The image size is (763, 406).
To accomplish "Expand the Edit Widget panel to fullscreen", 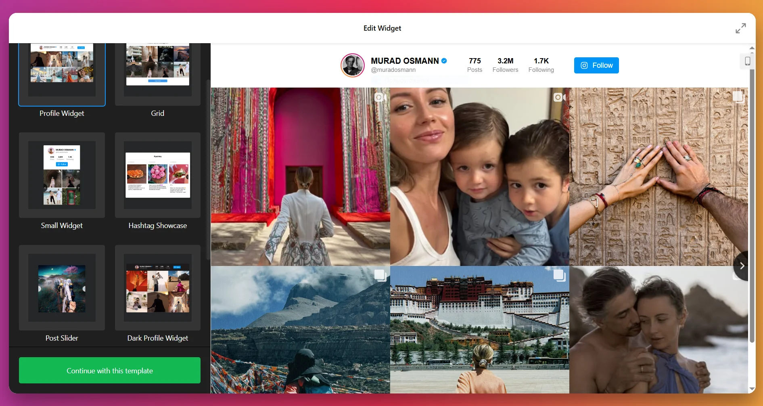I will point(740,28).
